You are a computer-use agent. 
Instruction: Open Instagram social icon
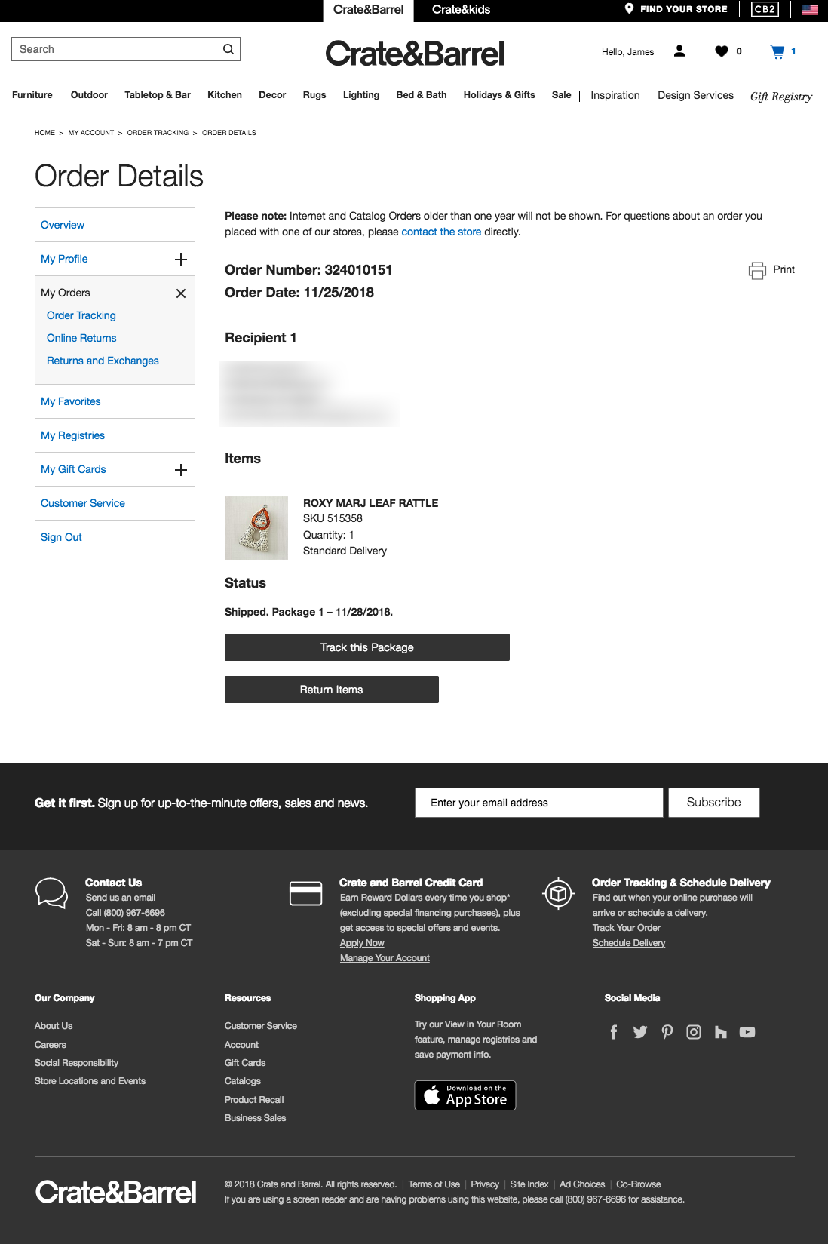[694, 1032]
